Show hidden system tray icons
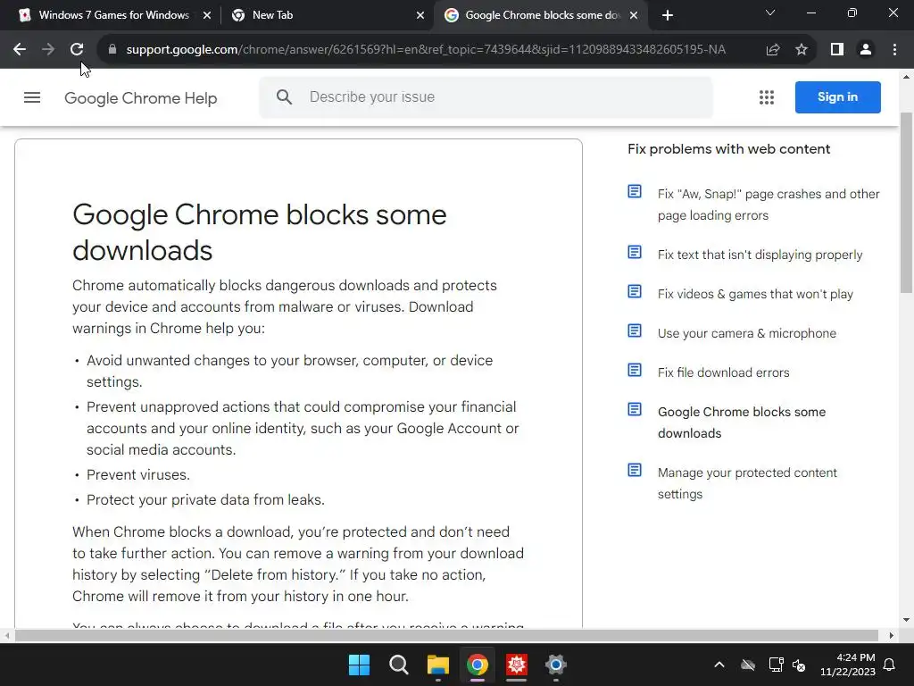This screenshot has height=686, width=914. [x=719, y=665]
